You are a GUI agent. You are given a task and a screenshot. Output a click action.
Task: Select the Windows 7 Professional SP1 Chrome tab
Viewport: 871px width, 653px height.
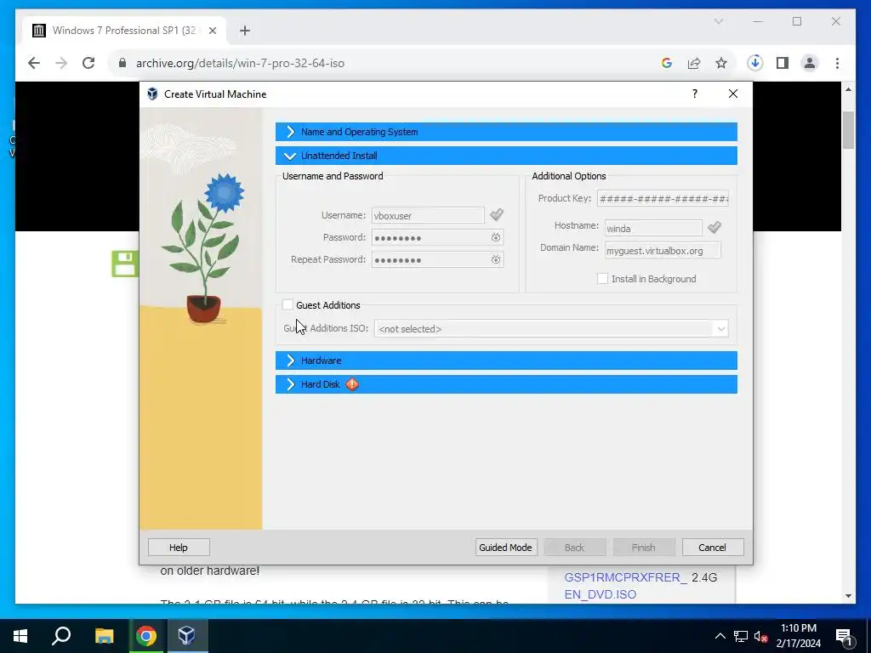click(x=124, y=31)
